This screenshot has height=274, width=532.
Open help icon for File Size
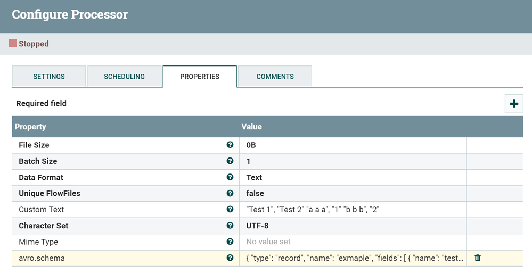click(230, 145)
